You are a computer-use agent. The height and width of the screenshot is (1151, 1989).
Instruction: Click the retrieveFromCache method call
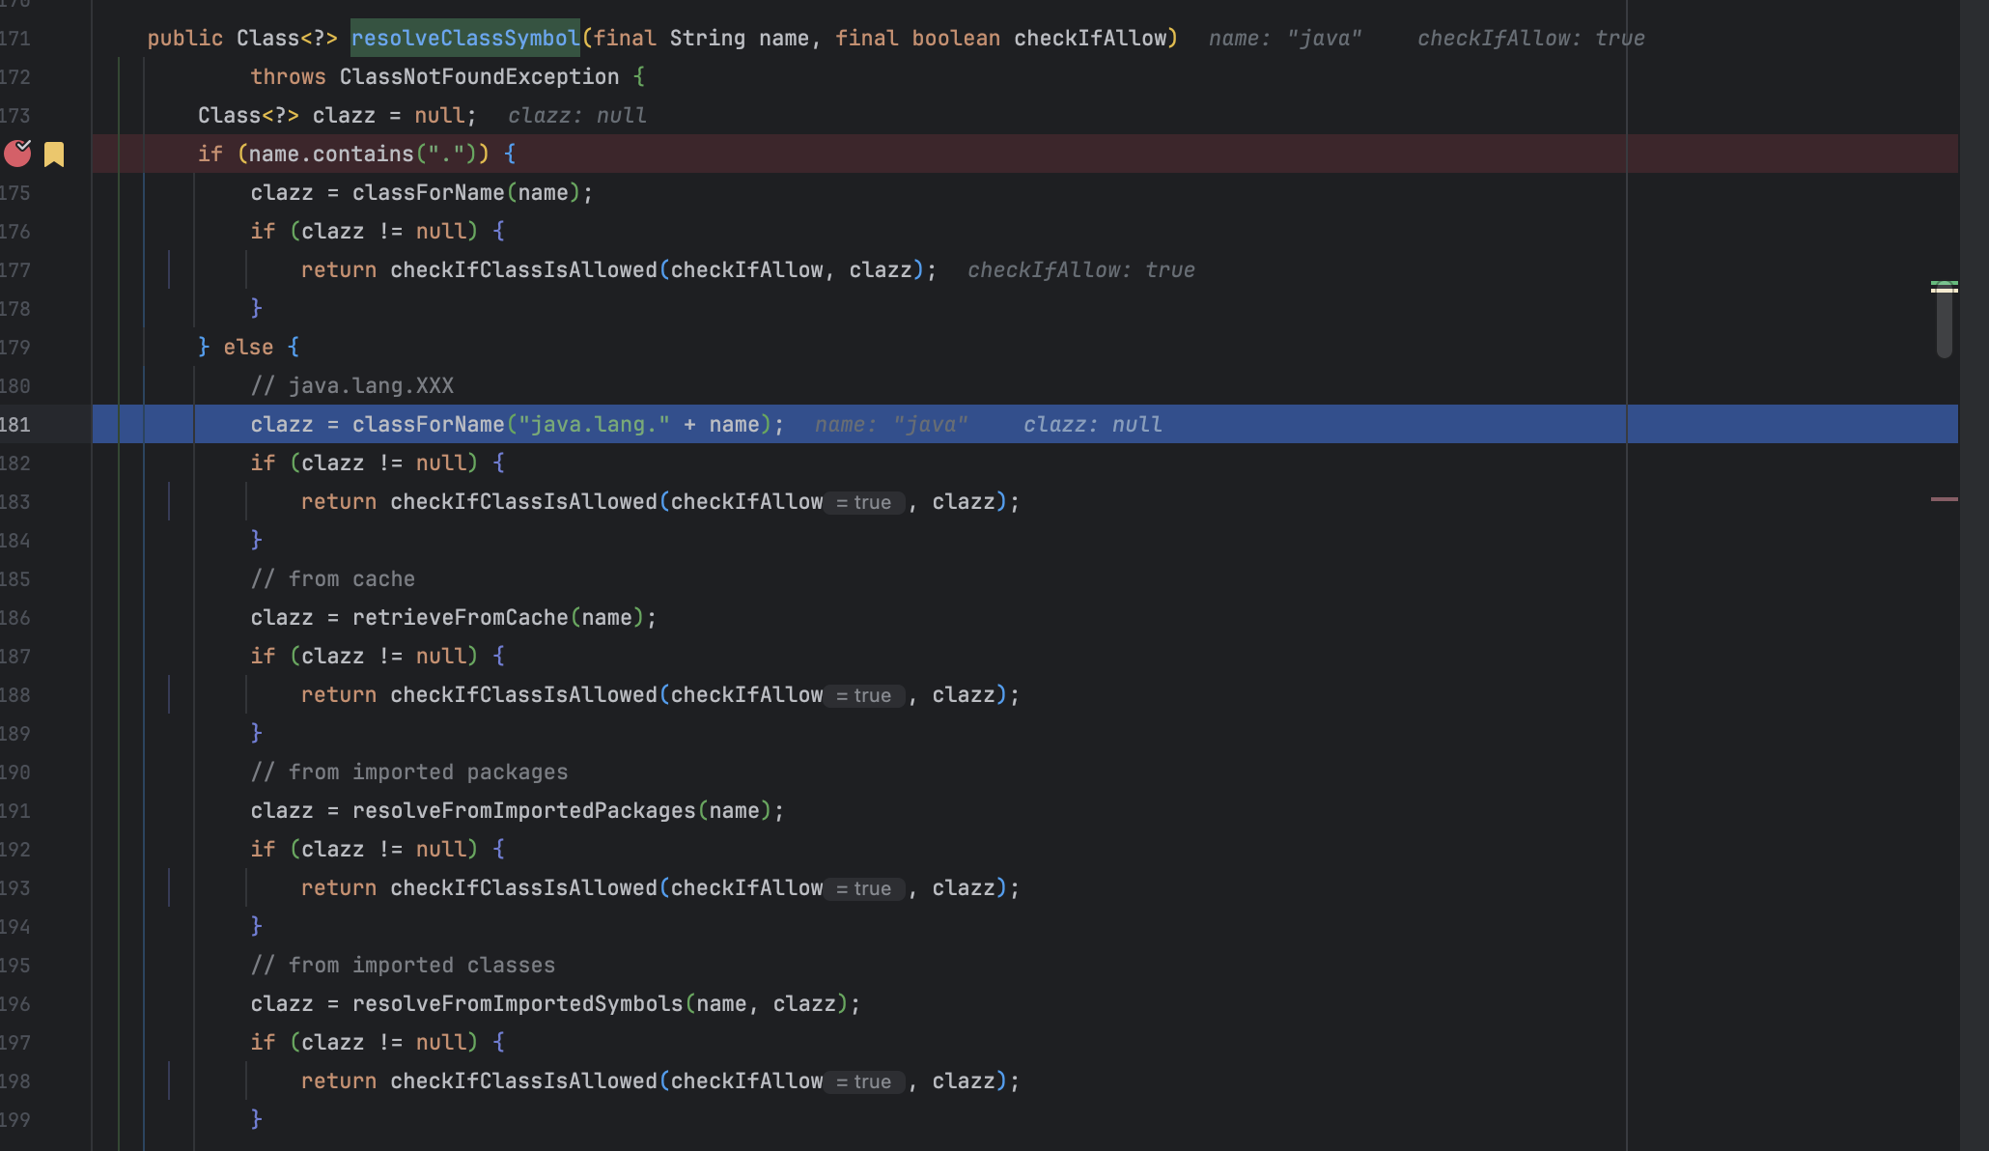pyautogui.click(x=461, y=617)
